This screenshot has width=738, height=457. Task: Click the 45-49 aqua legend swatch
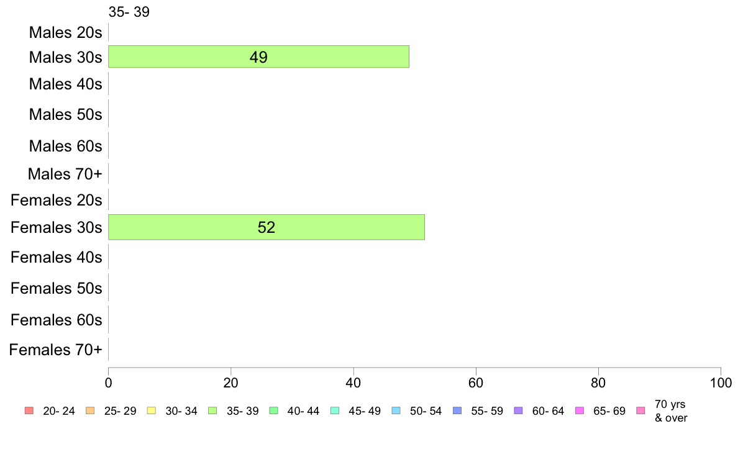pos(335,410)
